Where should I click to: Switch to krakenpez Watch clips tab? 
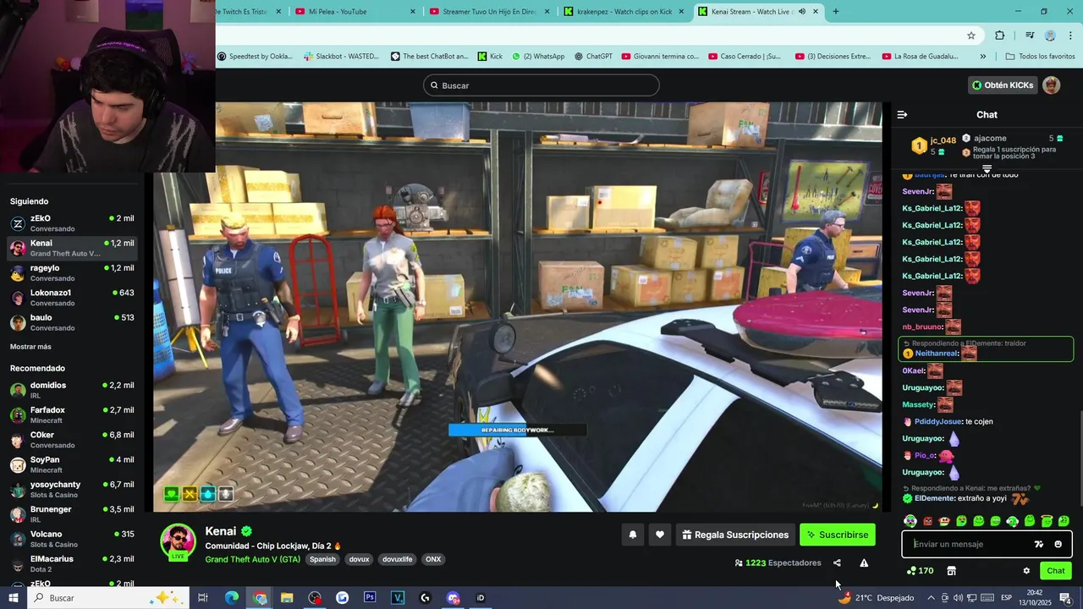pos(624,12)
